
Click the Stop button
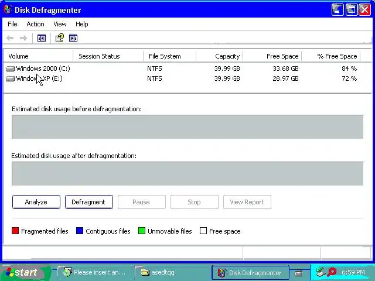[x=194, y=202]
